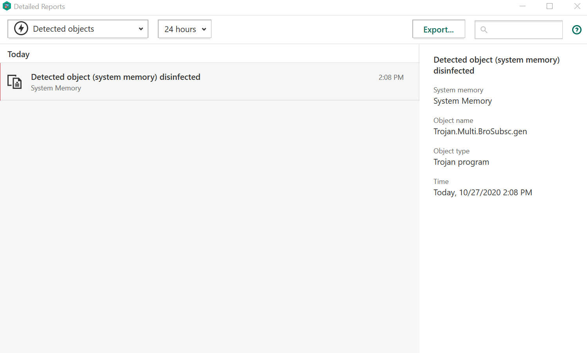Click the magnifier icon in the search box

click(x=484, y=30)
